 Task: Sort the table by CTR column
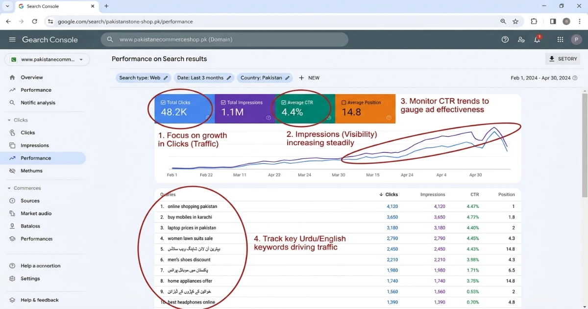474,195
